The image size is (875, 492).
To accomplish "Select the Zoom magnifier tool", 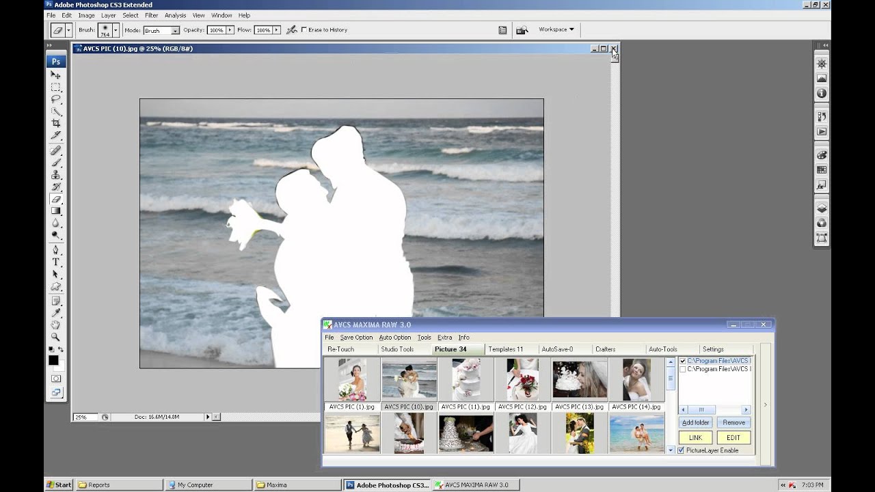I will point(55,337).
